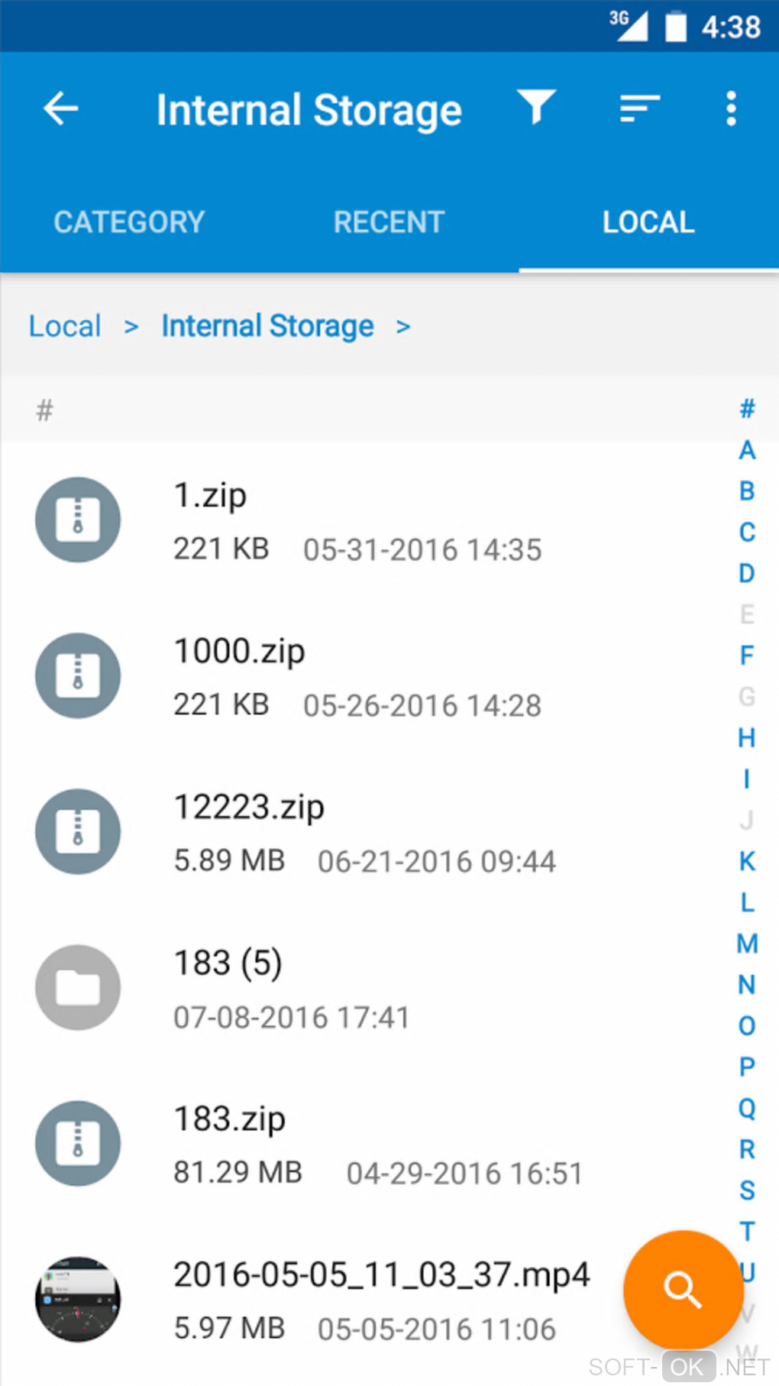The height and width of the screenshot is (1386, 779).
Task: Open the sort order icon
Action: [x=638, y=109]
